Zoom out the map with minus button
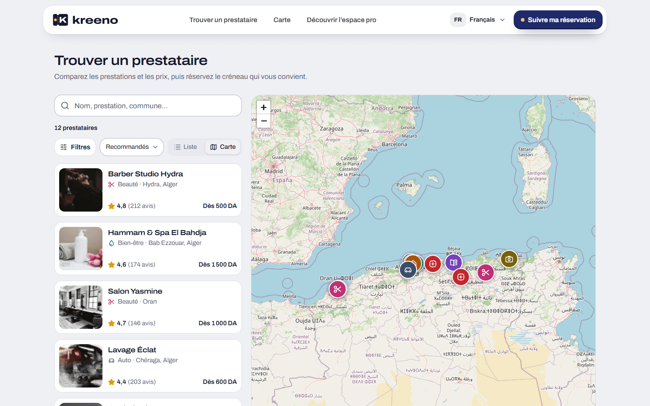The image size is (650, 406). [x=264, y=121]
